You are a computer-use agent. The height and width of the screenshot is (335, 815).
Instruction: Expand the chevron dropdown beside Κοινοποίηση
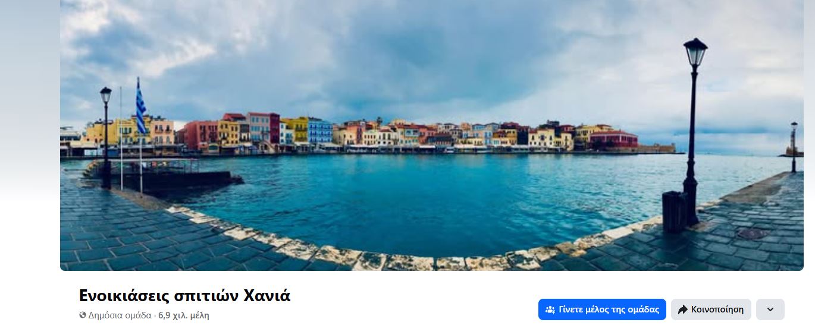pos(770,309)
